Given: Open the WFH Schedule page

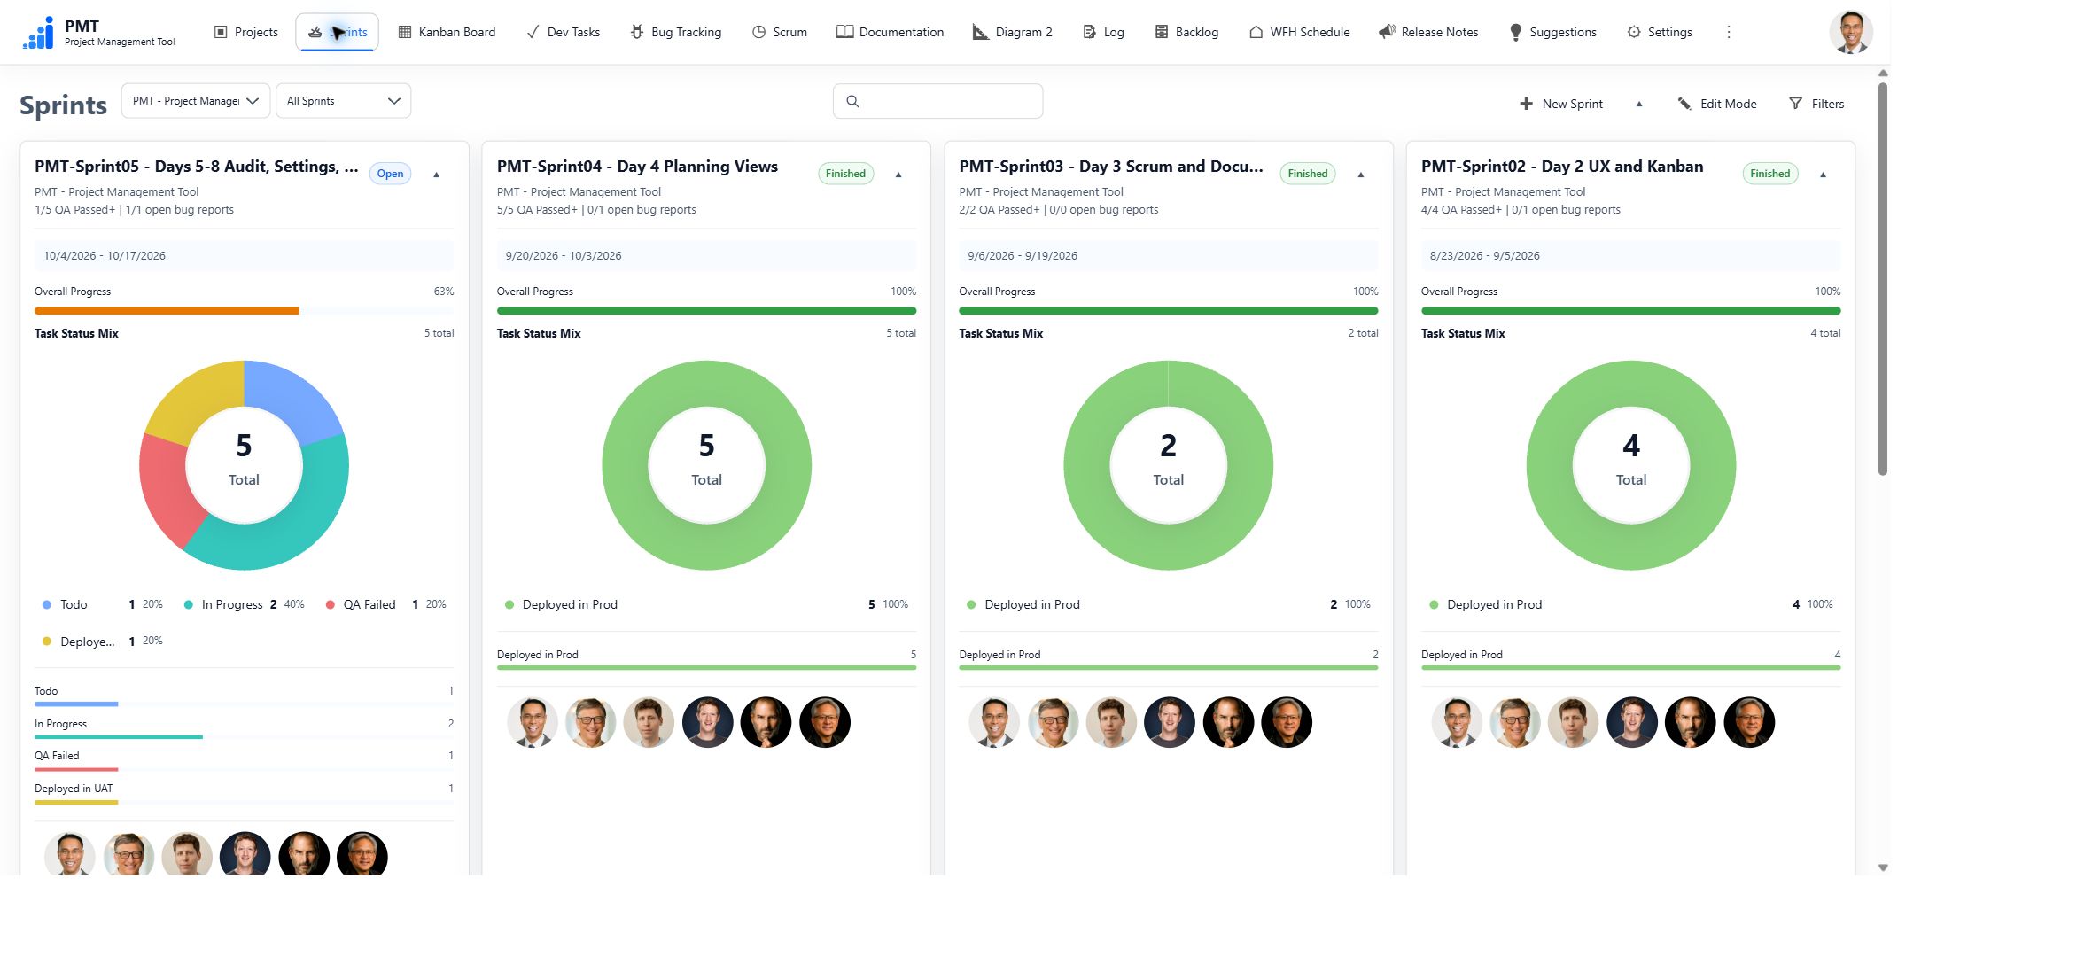Looking at the screenshot, I should [x=1300, y=32].
